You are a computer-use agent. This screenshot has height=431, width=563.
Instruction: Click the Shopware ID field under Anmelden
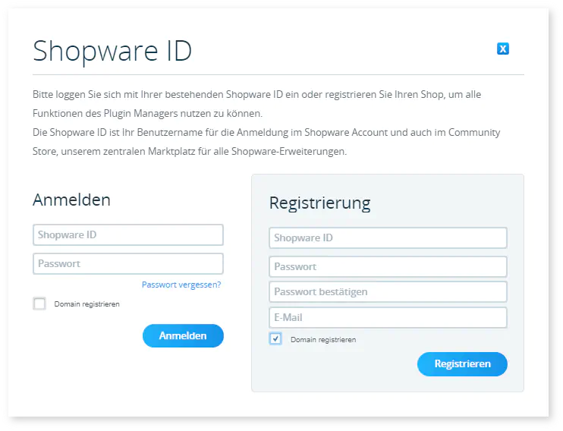pyautogui.click(x=128, y=235)
